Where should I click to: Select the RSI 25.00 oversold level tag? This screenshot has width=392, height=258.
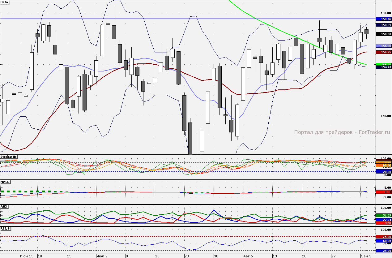tap(384, 251)
